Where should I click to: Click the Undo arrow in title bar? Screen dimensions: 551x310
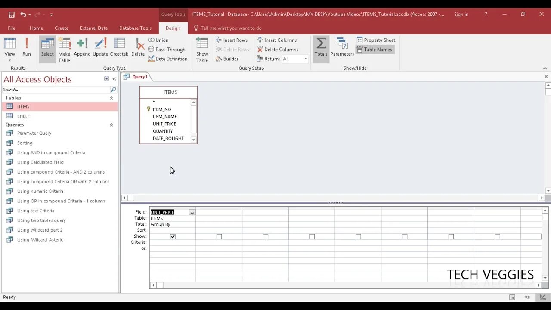23,15
